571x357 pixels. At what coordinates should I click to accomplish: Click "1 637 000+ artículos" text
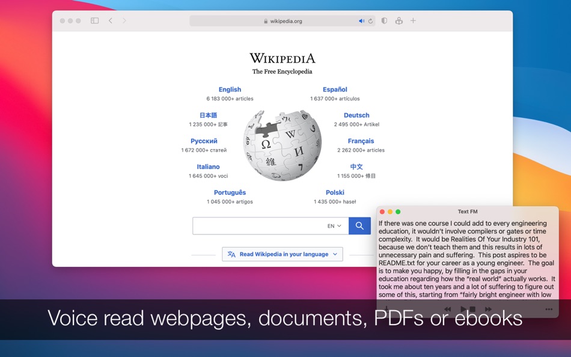click(x=335, y=99)
